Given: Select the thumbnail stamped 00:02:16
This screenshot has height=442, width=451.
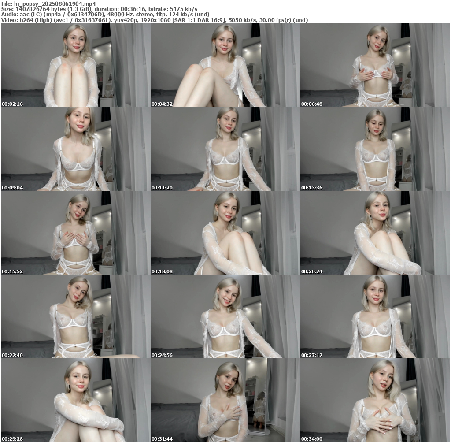Looking at the screenshot, I should [75, 65].
